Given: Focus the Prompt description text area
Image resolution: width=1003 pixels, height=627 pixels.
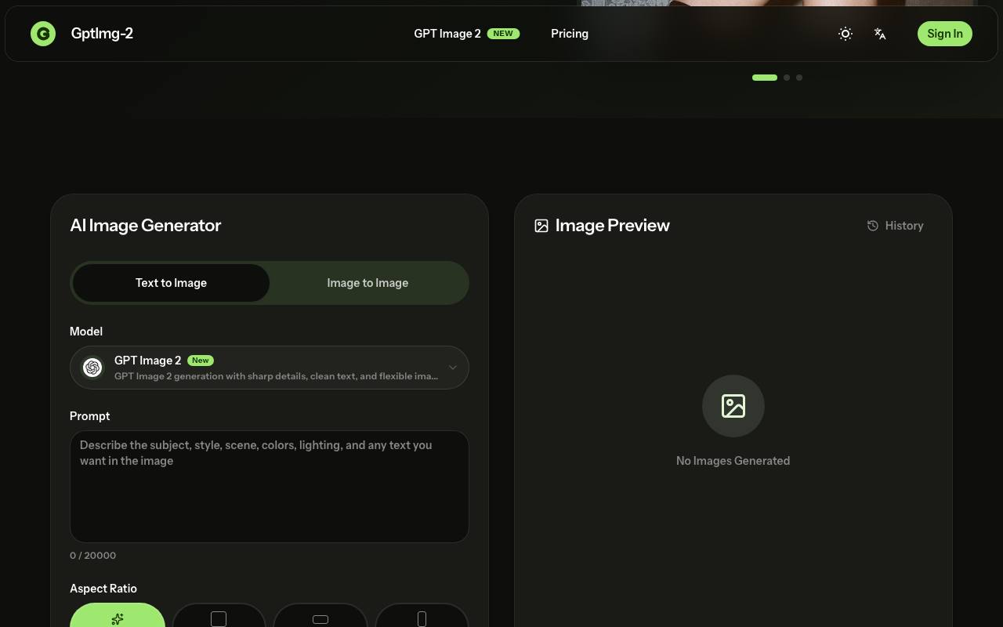Looking at the screenshot, I should tap(270, 487).
